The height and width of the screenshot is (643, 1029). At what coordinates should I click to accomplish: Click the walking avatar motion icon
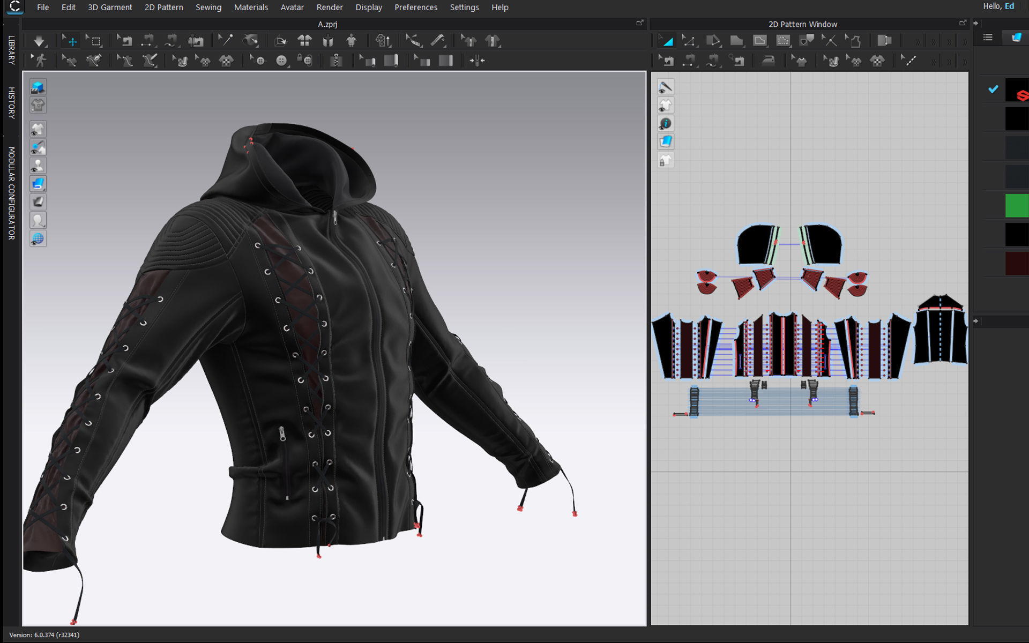pos(39,61)
